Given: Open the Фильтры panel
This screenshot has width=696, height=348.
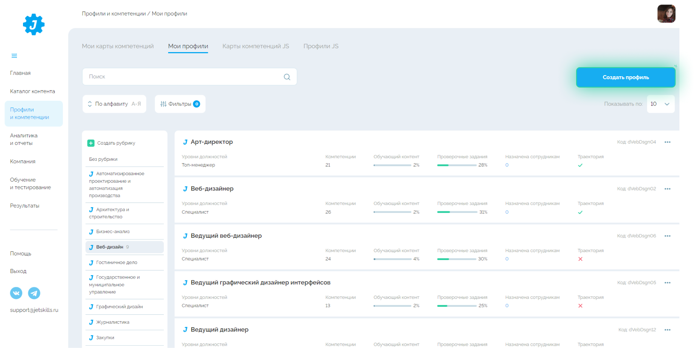Looking at the screenshot, I should [180, 104].
